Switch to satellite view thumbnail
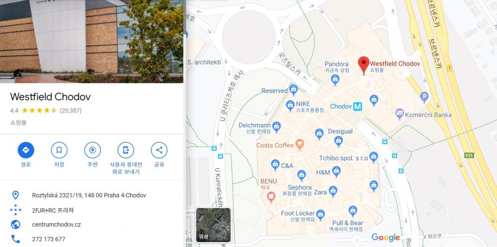The width and height of the screenshot is (497, 247). 213,225
